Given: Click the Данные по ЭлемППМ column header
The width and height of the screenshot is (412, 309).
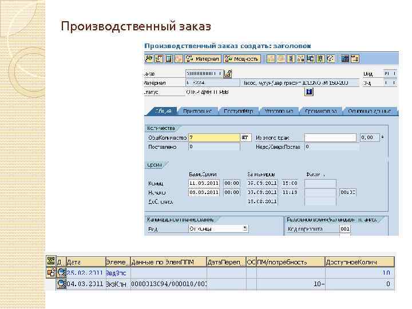Looking at the screenshot, I should (168, 262).
